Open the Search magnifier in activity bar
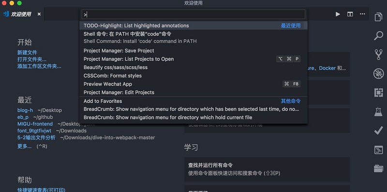 click(x=378, y=36)
